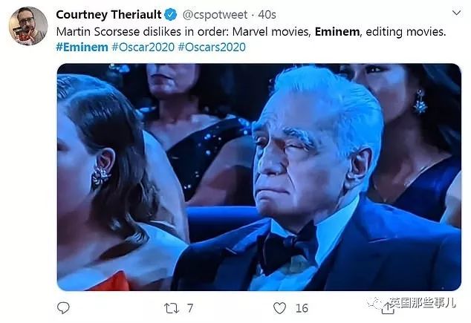Click the reply speech bubble icon
This screenshot has width=471, height=323.
pos(64,307)
